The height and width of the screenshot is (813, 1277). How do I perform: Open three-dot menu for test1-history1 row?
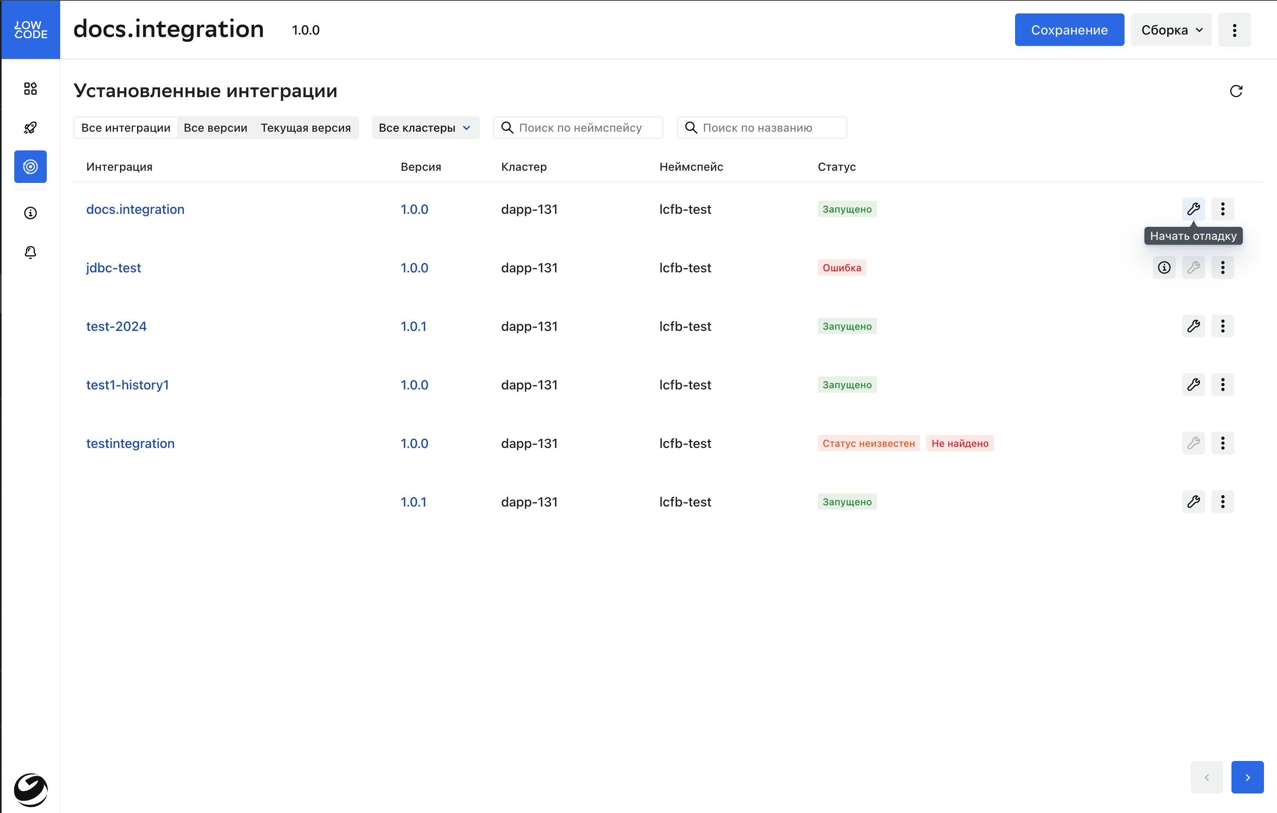coord(1223,385)
